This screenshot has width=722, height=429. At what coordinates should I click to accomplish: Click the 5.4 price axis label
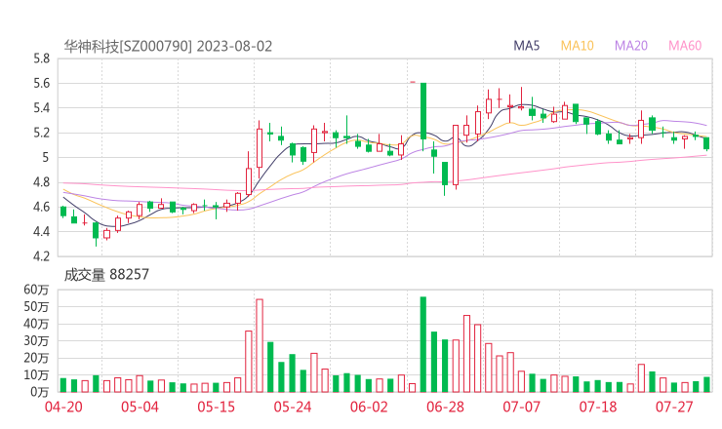click(41, 108)
